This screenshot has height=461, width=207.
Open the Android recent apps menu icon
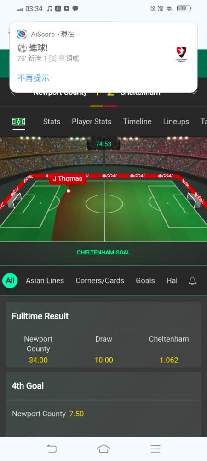click(x=155, y=449)
